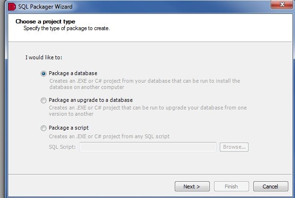
Task: Click the Finish button
Action: (x=231, y=186)
